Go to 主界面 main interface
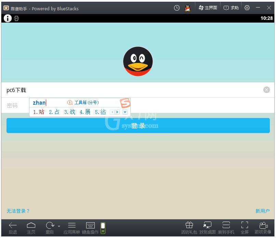This screenshot has width=276, height=238. pos(208,8)
